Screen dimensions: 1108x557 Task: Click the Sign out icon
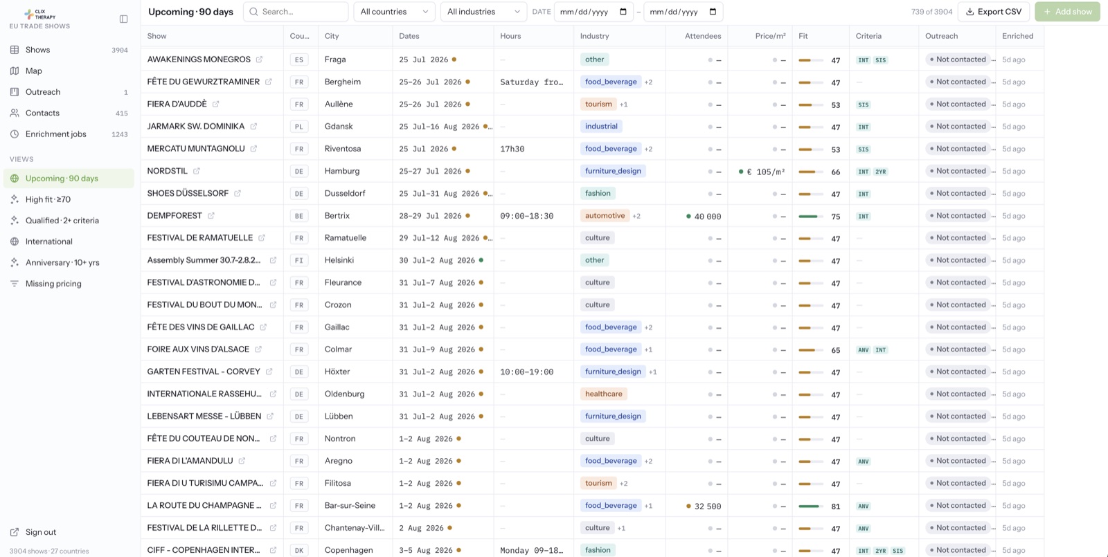coord(15,532)
